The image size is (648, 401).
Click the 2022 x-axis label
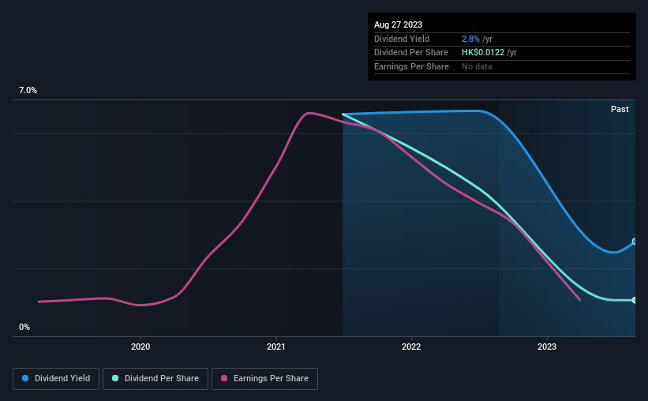pos(411,347)
